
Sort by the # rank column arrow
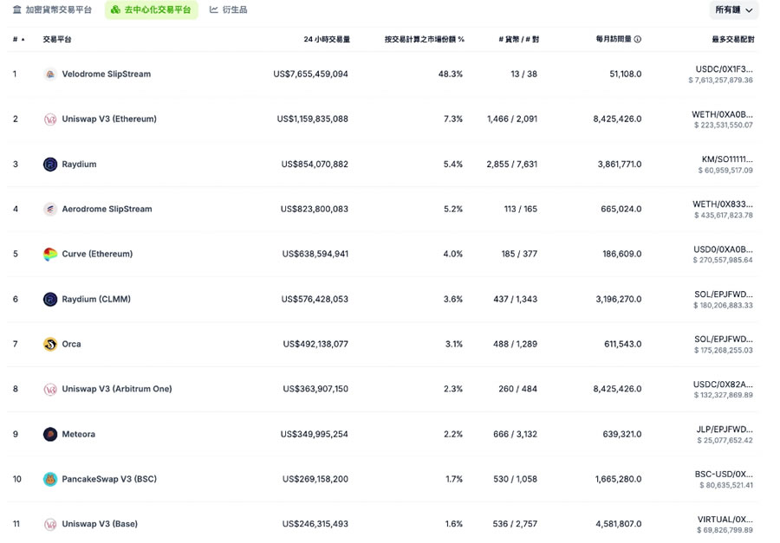[x=23, y=39]
